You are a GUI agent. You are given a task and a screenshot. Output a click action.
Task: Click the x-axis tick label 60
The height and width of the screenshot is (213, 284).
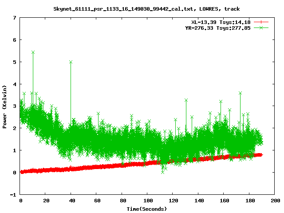[x=97, y=201]
